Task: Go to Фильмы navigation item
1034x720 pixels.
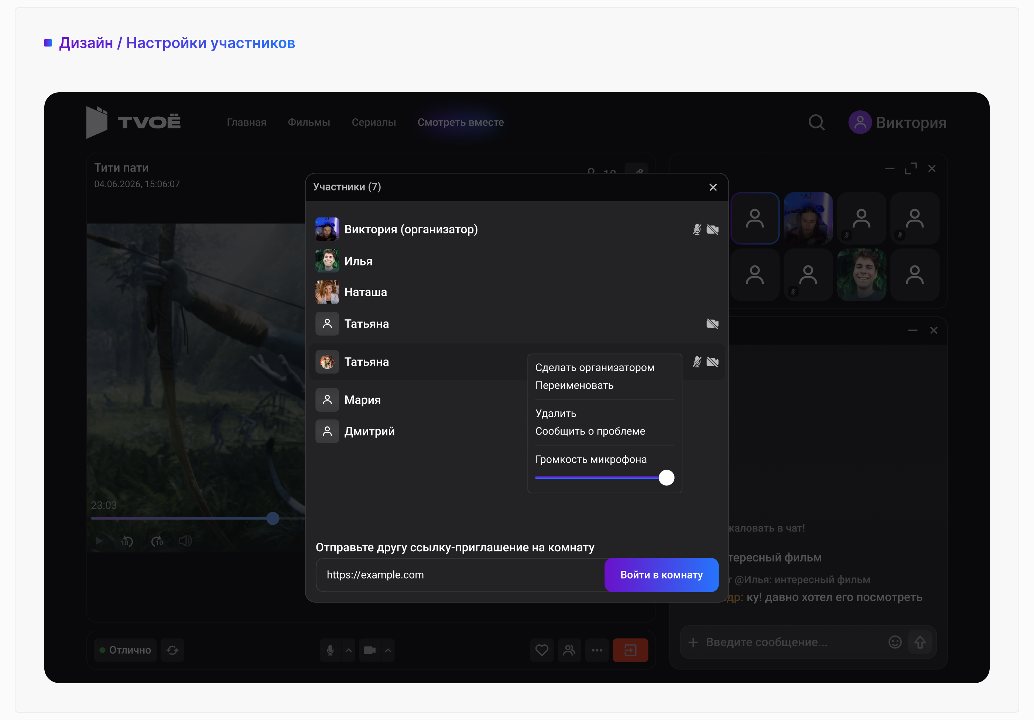Action: point(309,123)
